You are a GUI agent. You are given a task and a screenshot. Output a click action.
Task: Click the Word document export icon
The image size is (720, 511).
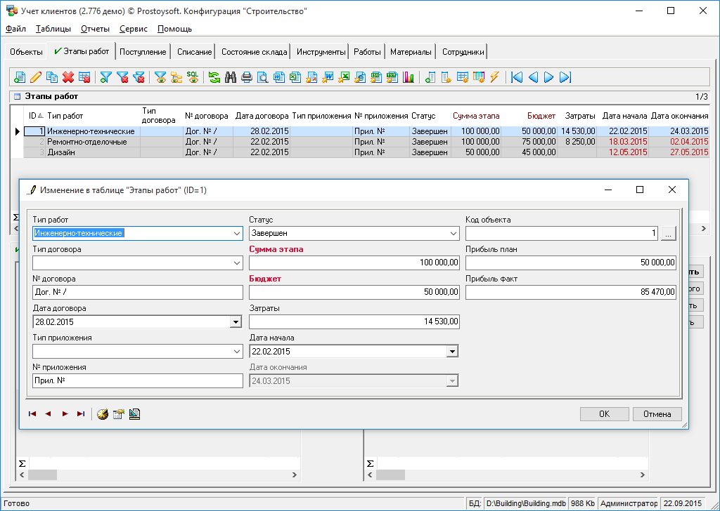point(279,77)
